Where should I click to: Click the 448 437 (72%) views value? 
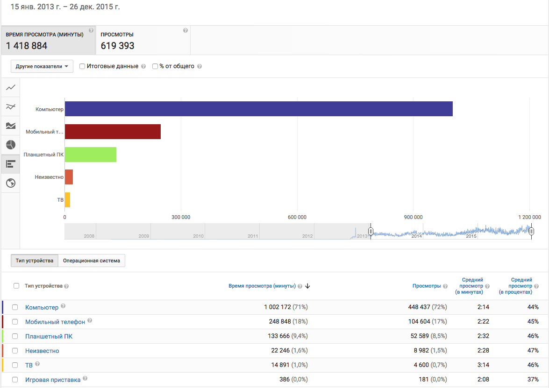pos(428,307)
